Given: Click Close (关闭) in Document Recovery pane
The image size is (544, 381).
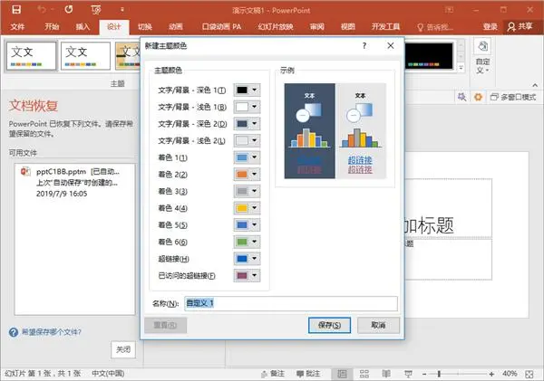Looking at the screenshot, I should (x=123, y=349).
